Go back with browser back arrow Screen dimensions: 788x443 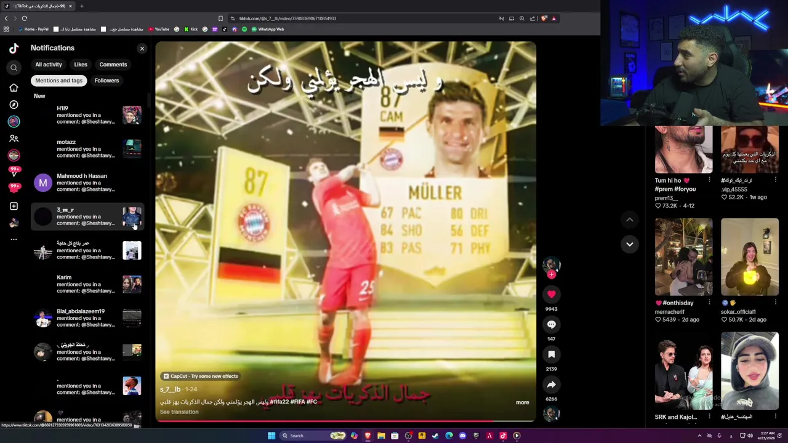[x=6, y=18]
